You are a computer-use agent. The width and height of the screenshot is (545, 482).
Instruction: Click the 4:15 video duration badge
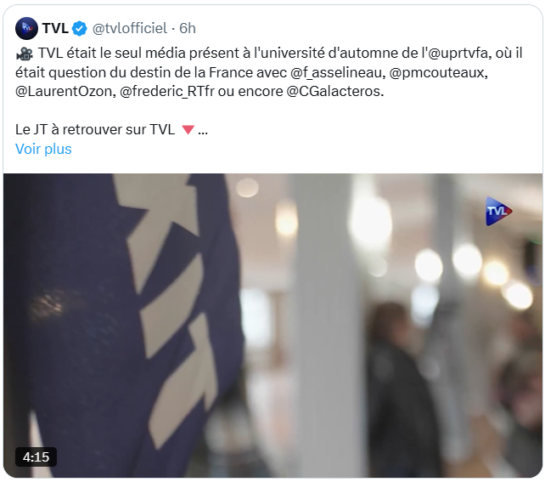(x=36, y=456)
